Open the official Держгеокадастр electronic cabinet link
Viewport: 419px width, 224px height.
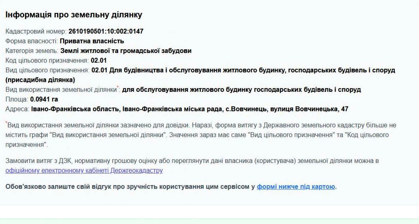point(84,171)
